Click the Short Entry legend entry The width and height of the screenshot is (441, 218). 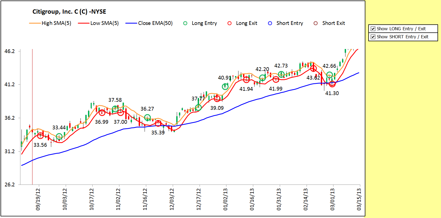point(286,23)
